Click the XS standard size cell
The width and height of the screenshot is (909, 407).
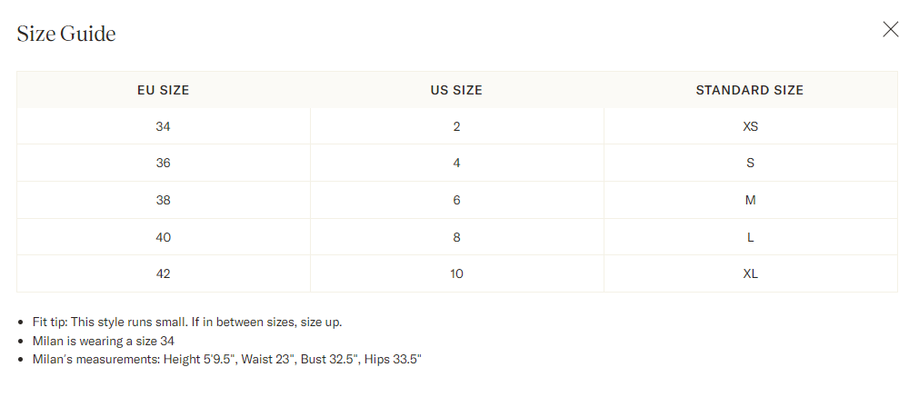[x=750, y=126]
